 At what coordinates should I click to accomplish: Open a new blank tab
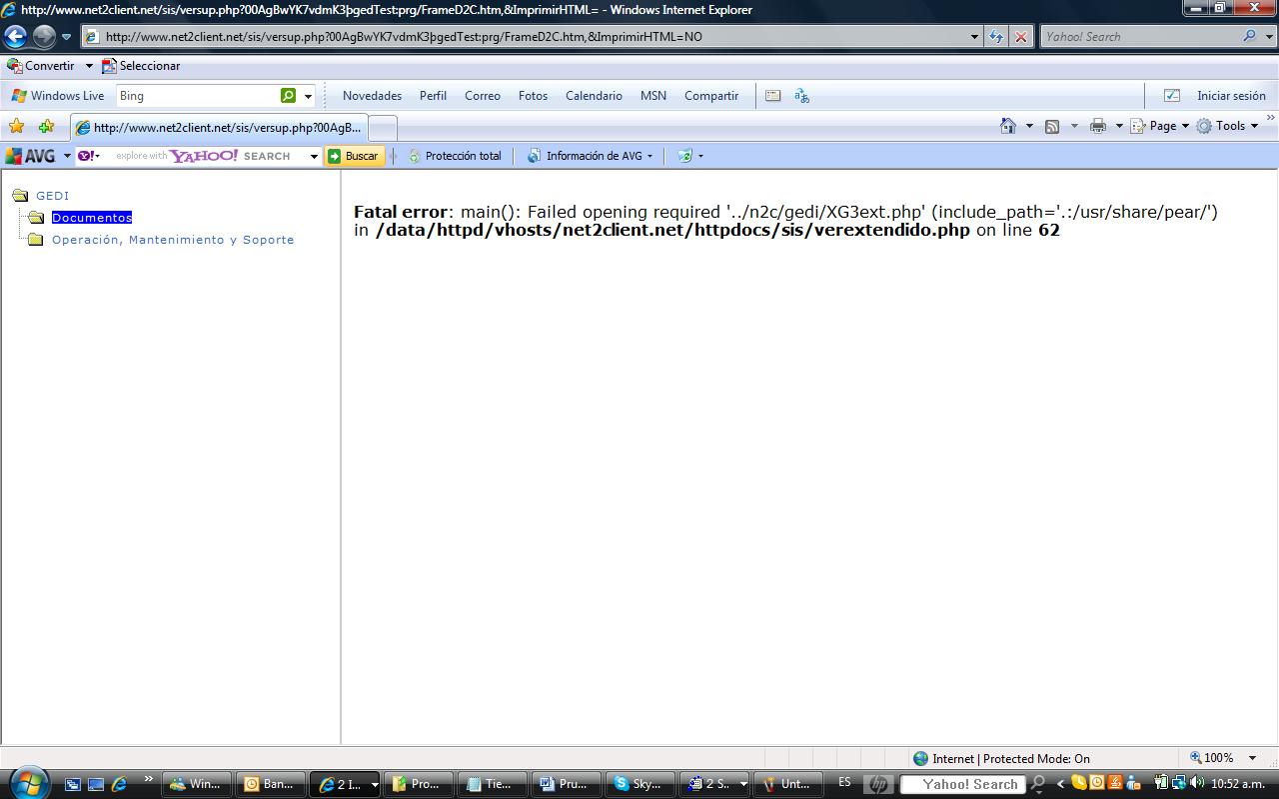click(x=383, y=128)
